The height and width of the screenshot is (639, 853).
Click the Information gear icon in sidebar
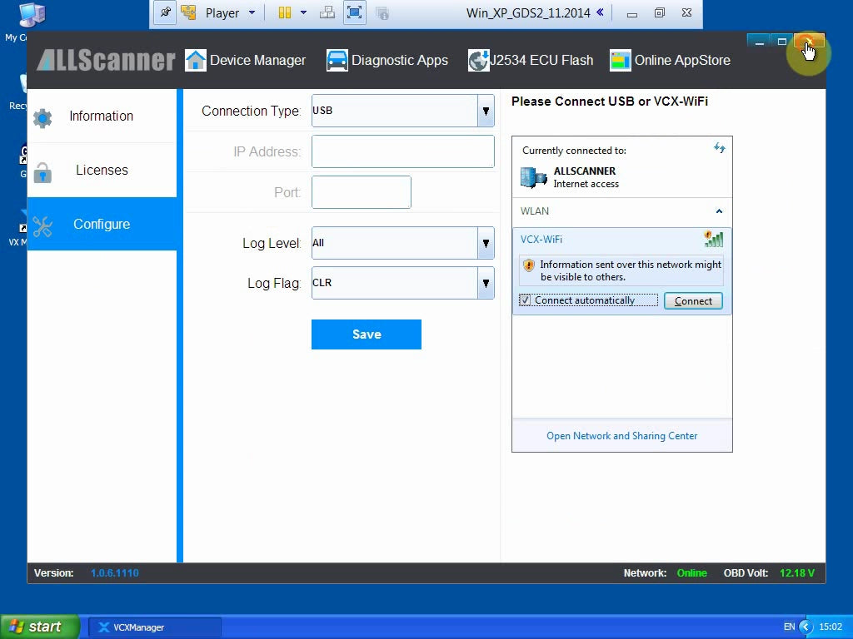tap(42, 117)
